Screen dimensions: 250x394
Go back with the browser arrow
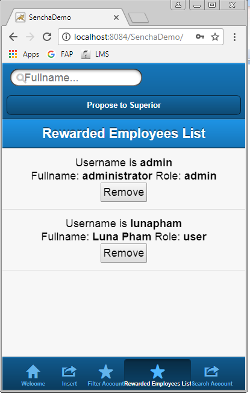(13, 37)
